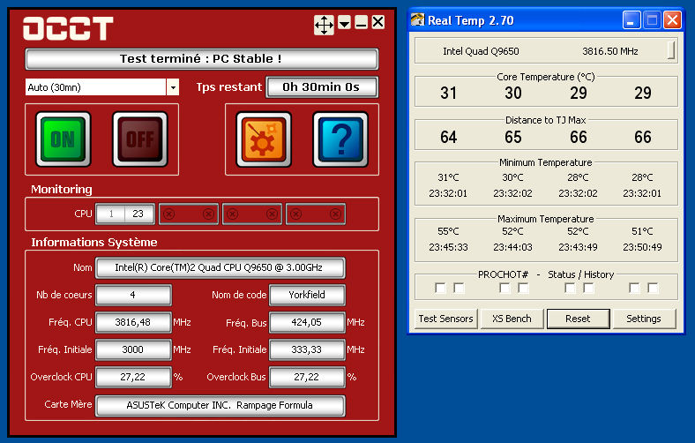
Task: Toggle the last PROCHOT# checkbox on the right
Action: [x=653, y=288]
